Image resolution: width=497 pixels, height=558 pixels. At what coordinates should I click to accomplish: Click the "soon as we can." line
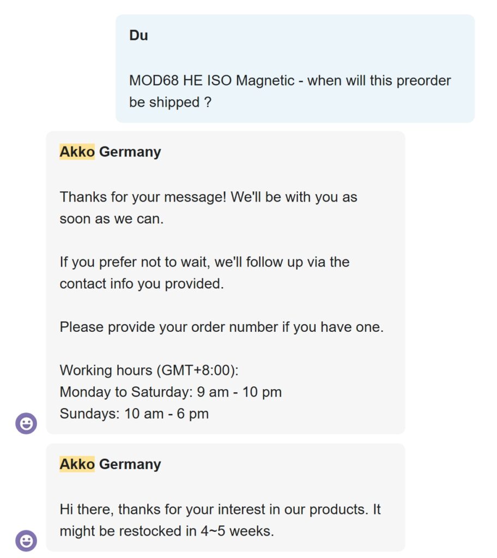coord(112,219)
